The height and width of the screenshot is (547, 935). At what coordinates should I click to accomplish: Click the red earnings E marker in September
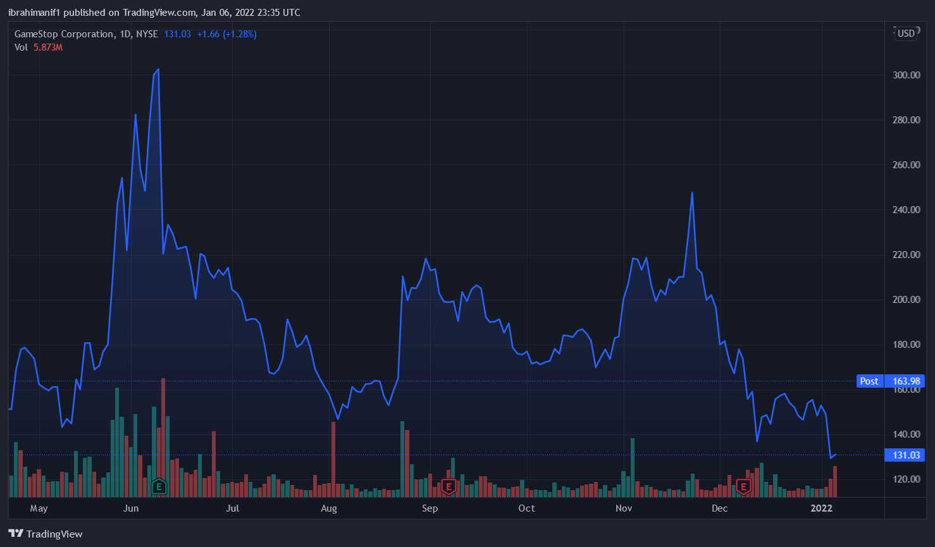pos(449,486)
